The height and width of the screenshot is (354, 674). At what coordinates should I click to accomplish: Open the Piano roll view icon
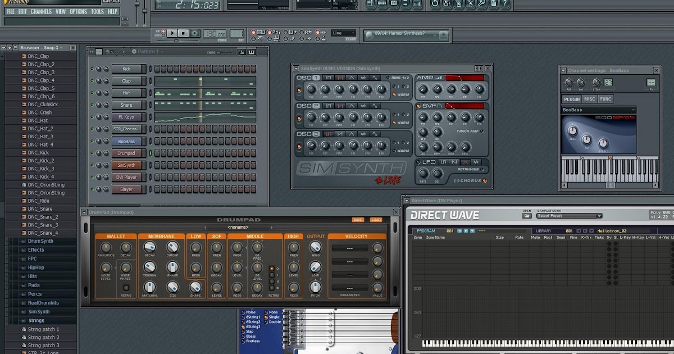(x=393, y=4)
